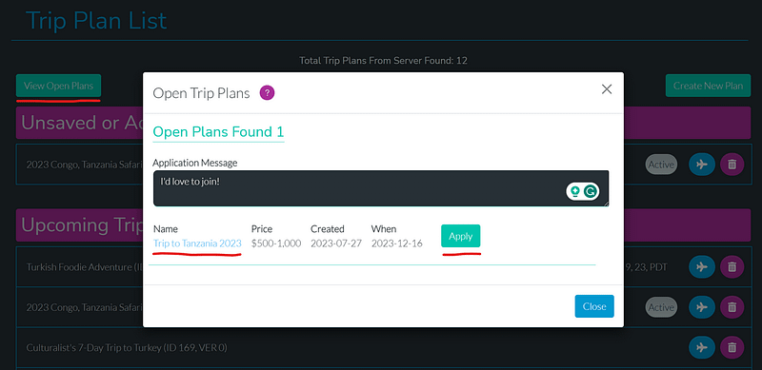
Task: Click the blue Close button in dialog
Action: pos(594,306)
